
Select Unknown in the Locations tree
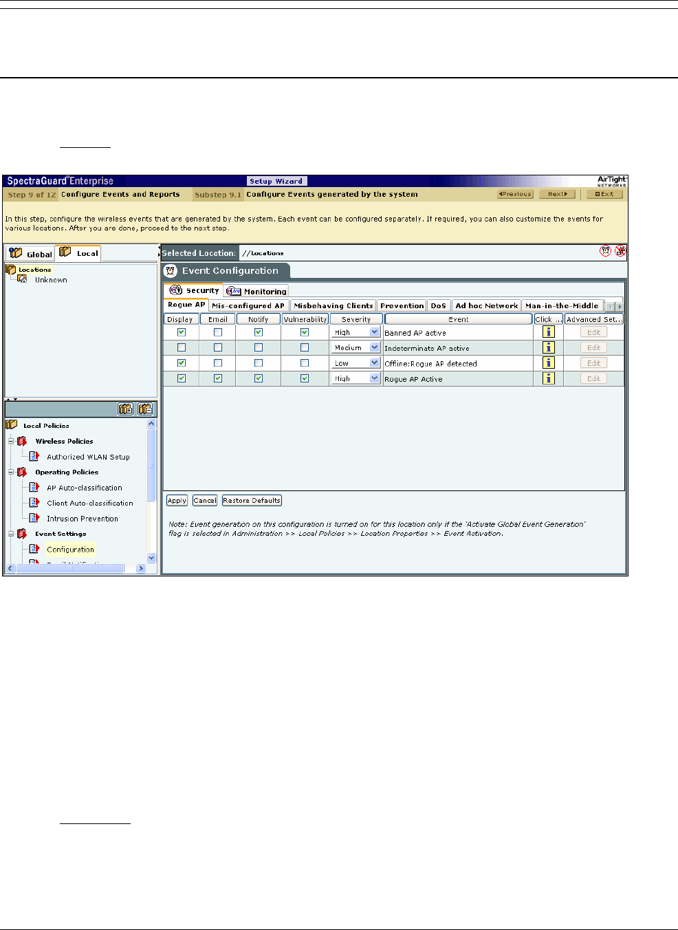pyautogui.click(x=51, y=280)
